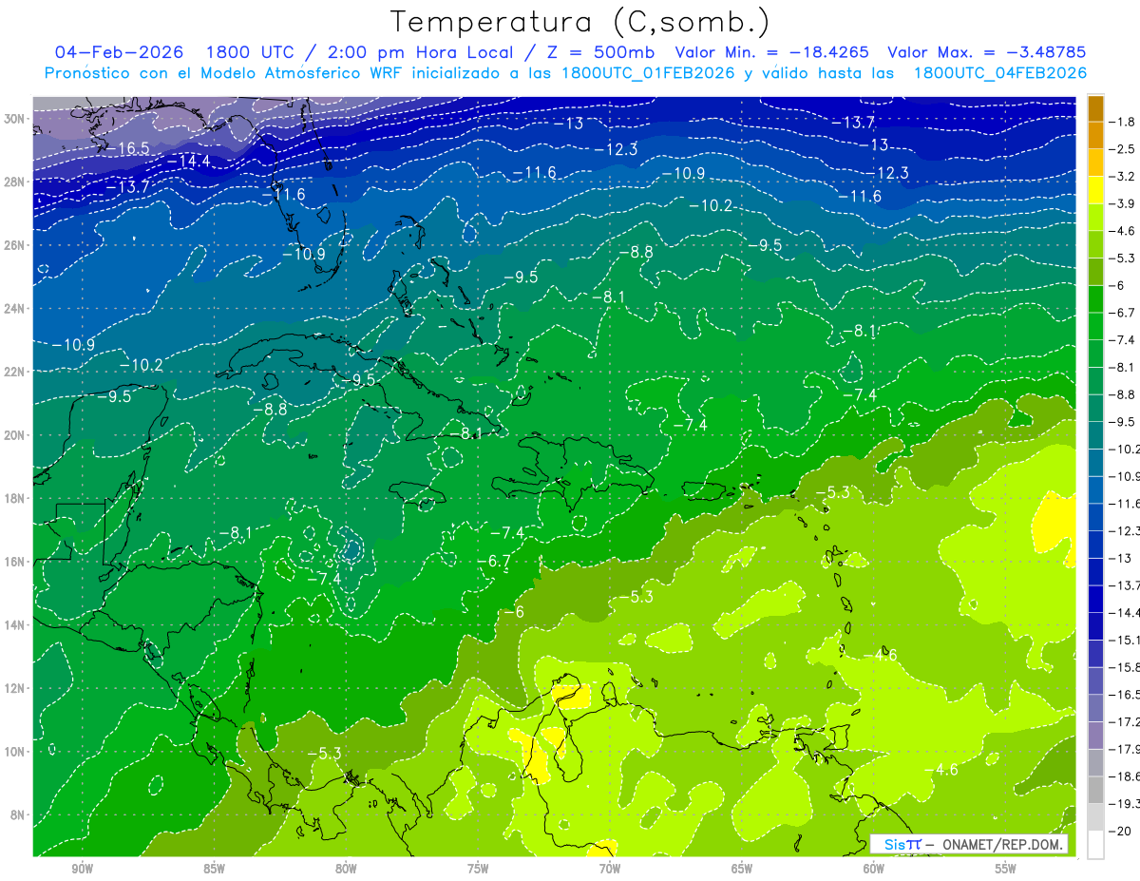Screen dimensions: 1140x881
Task: Click the colorbar tick label -2.5
Action: pyautogui.click(x=1121, y=149)
